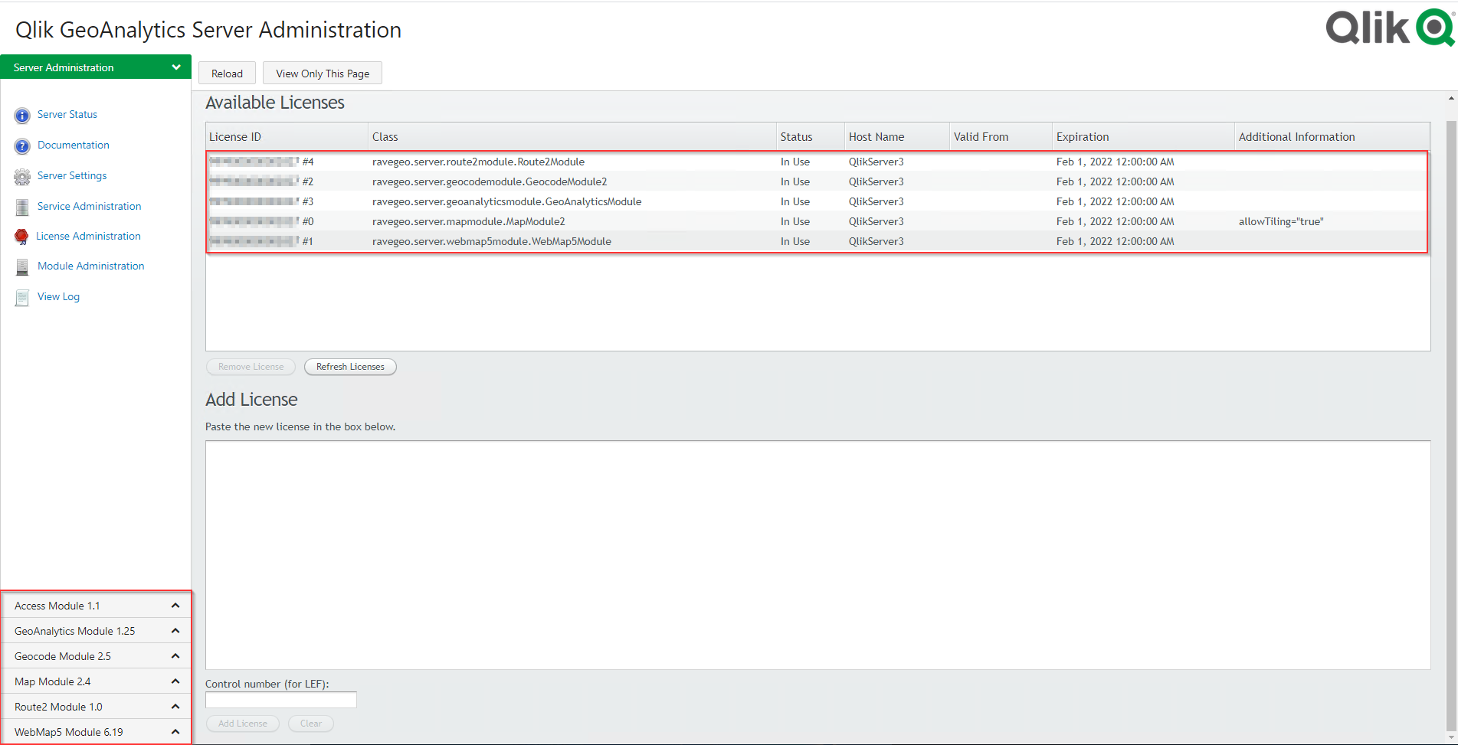
Task: Expand the WebMap5 Module 6.19 panel
Action: coord(175,732)
